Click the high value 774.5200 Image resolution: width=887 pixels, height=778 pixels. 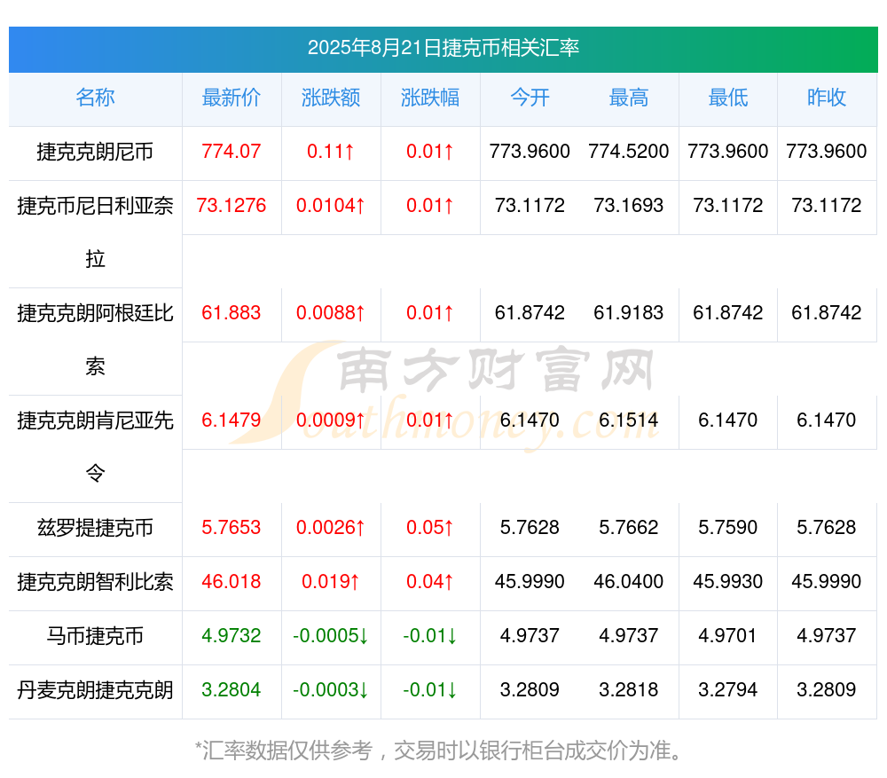[629, 151]
